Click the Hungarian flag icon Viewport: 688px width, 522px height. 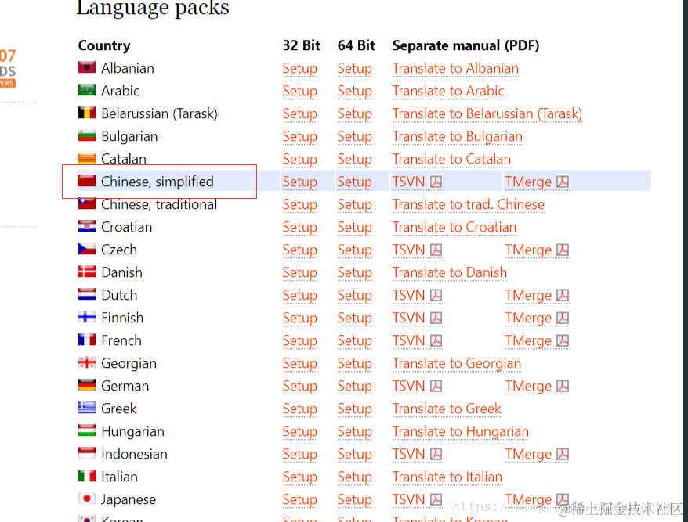click(x=87, y=430)
